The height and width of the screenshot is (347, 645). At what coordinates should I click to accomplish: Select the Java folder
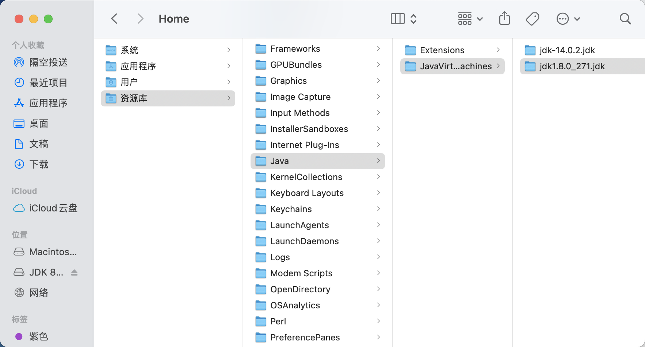click(x=318, y=161)
